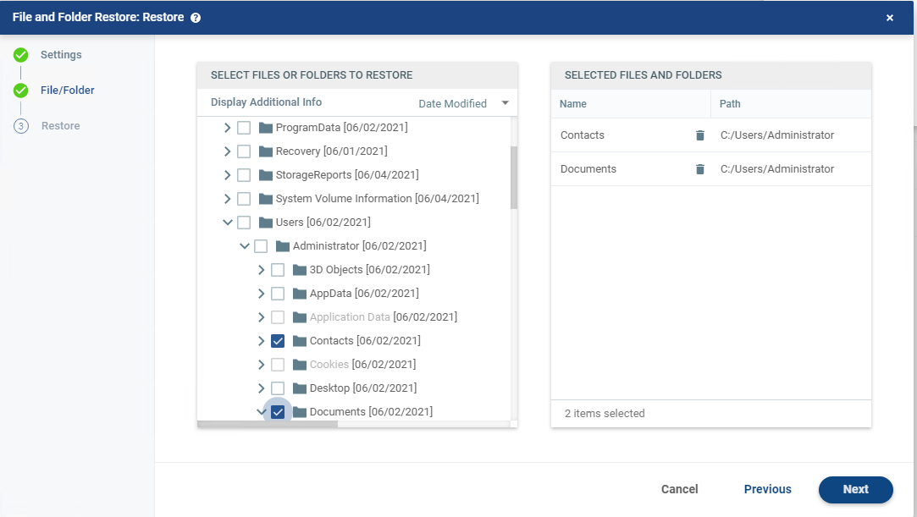The width and height of the screenshot is (917, 517).
Task: Tick the AppData folder checkbox
Action: pos(278,294)
